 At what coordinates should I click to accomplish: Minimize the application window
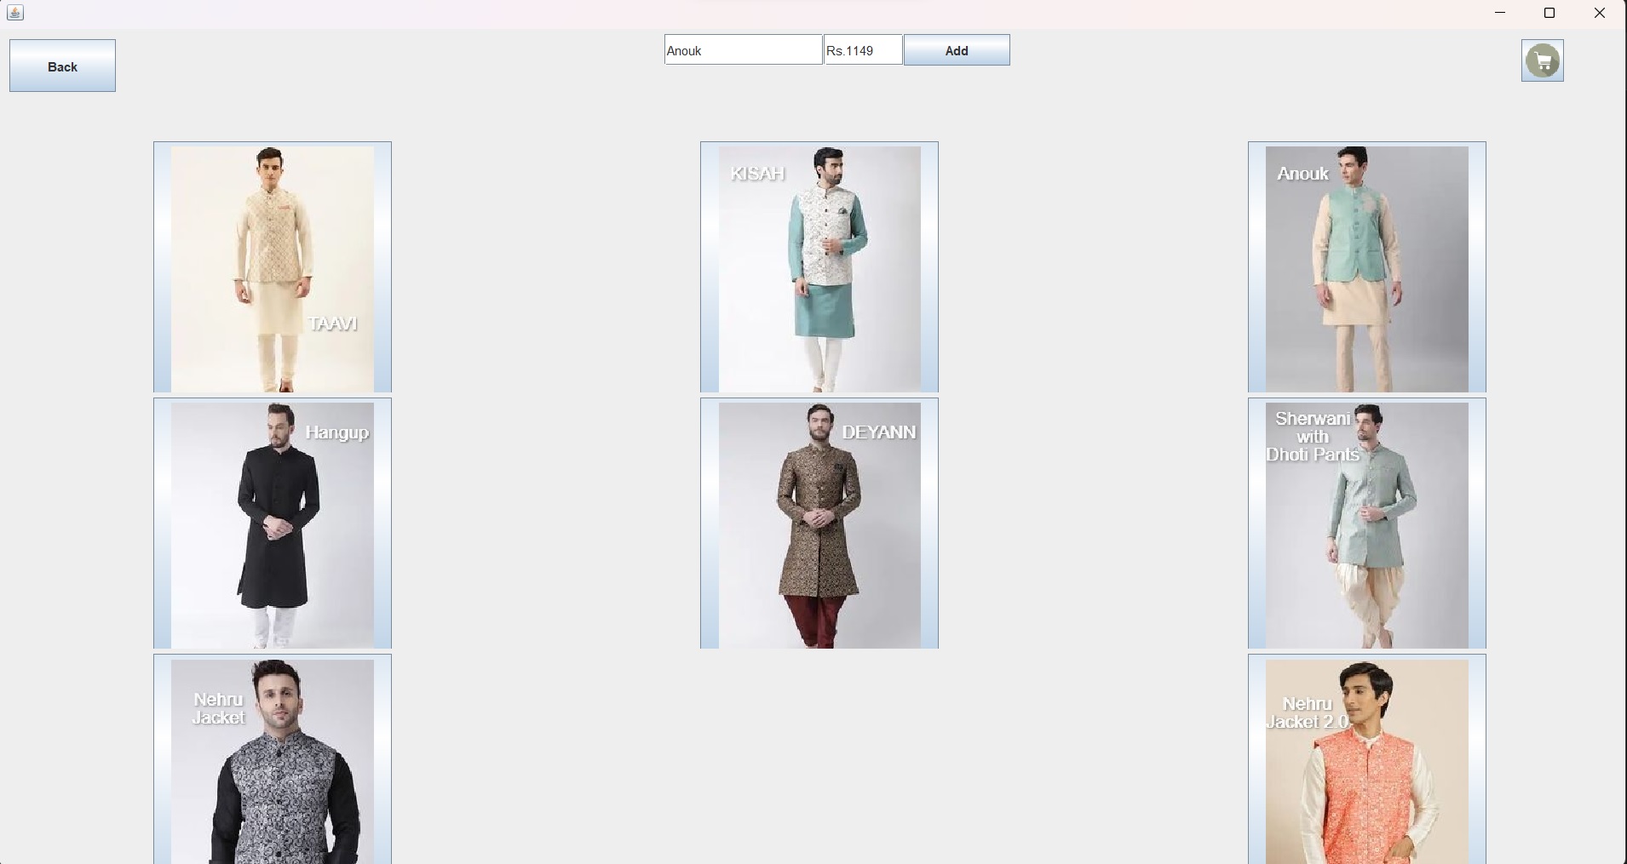pyautogui.click(x=1499, y=13)
